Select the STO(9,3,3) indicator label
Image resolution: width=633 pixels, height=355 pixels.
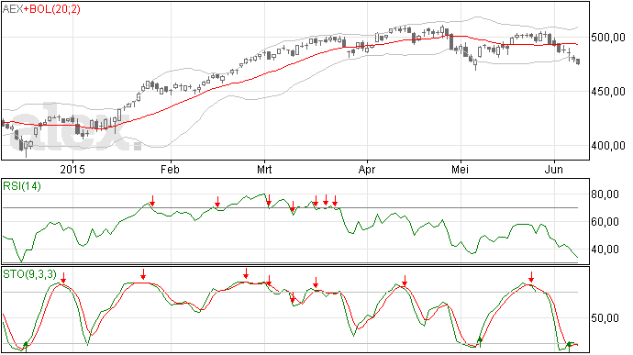point(30,274)
